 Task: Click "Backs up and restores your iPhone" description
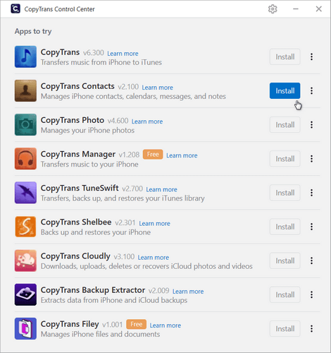click(96, 232)
